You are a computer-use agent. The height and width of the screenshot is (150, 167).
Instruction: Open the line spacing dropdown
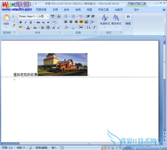coord(93,22)
